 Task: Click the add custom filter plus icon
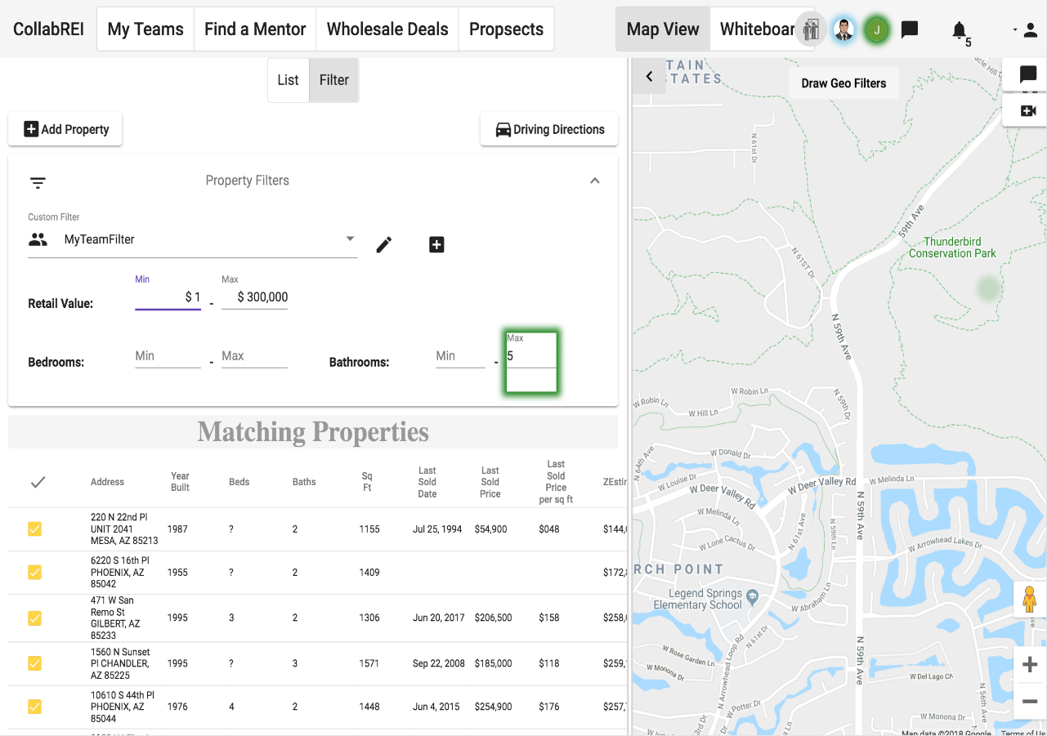436,244
